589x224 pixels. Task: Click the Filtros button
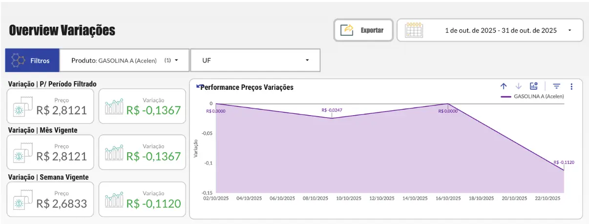(32, 61)
